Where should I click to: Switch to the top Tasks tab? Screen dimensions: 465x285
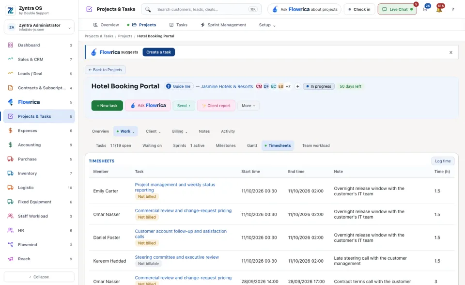pyautogui.click(x=178, y=25)
